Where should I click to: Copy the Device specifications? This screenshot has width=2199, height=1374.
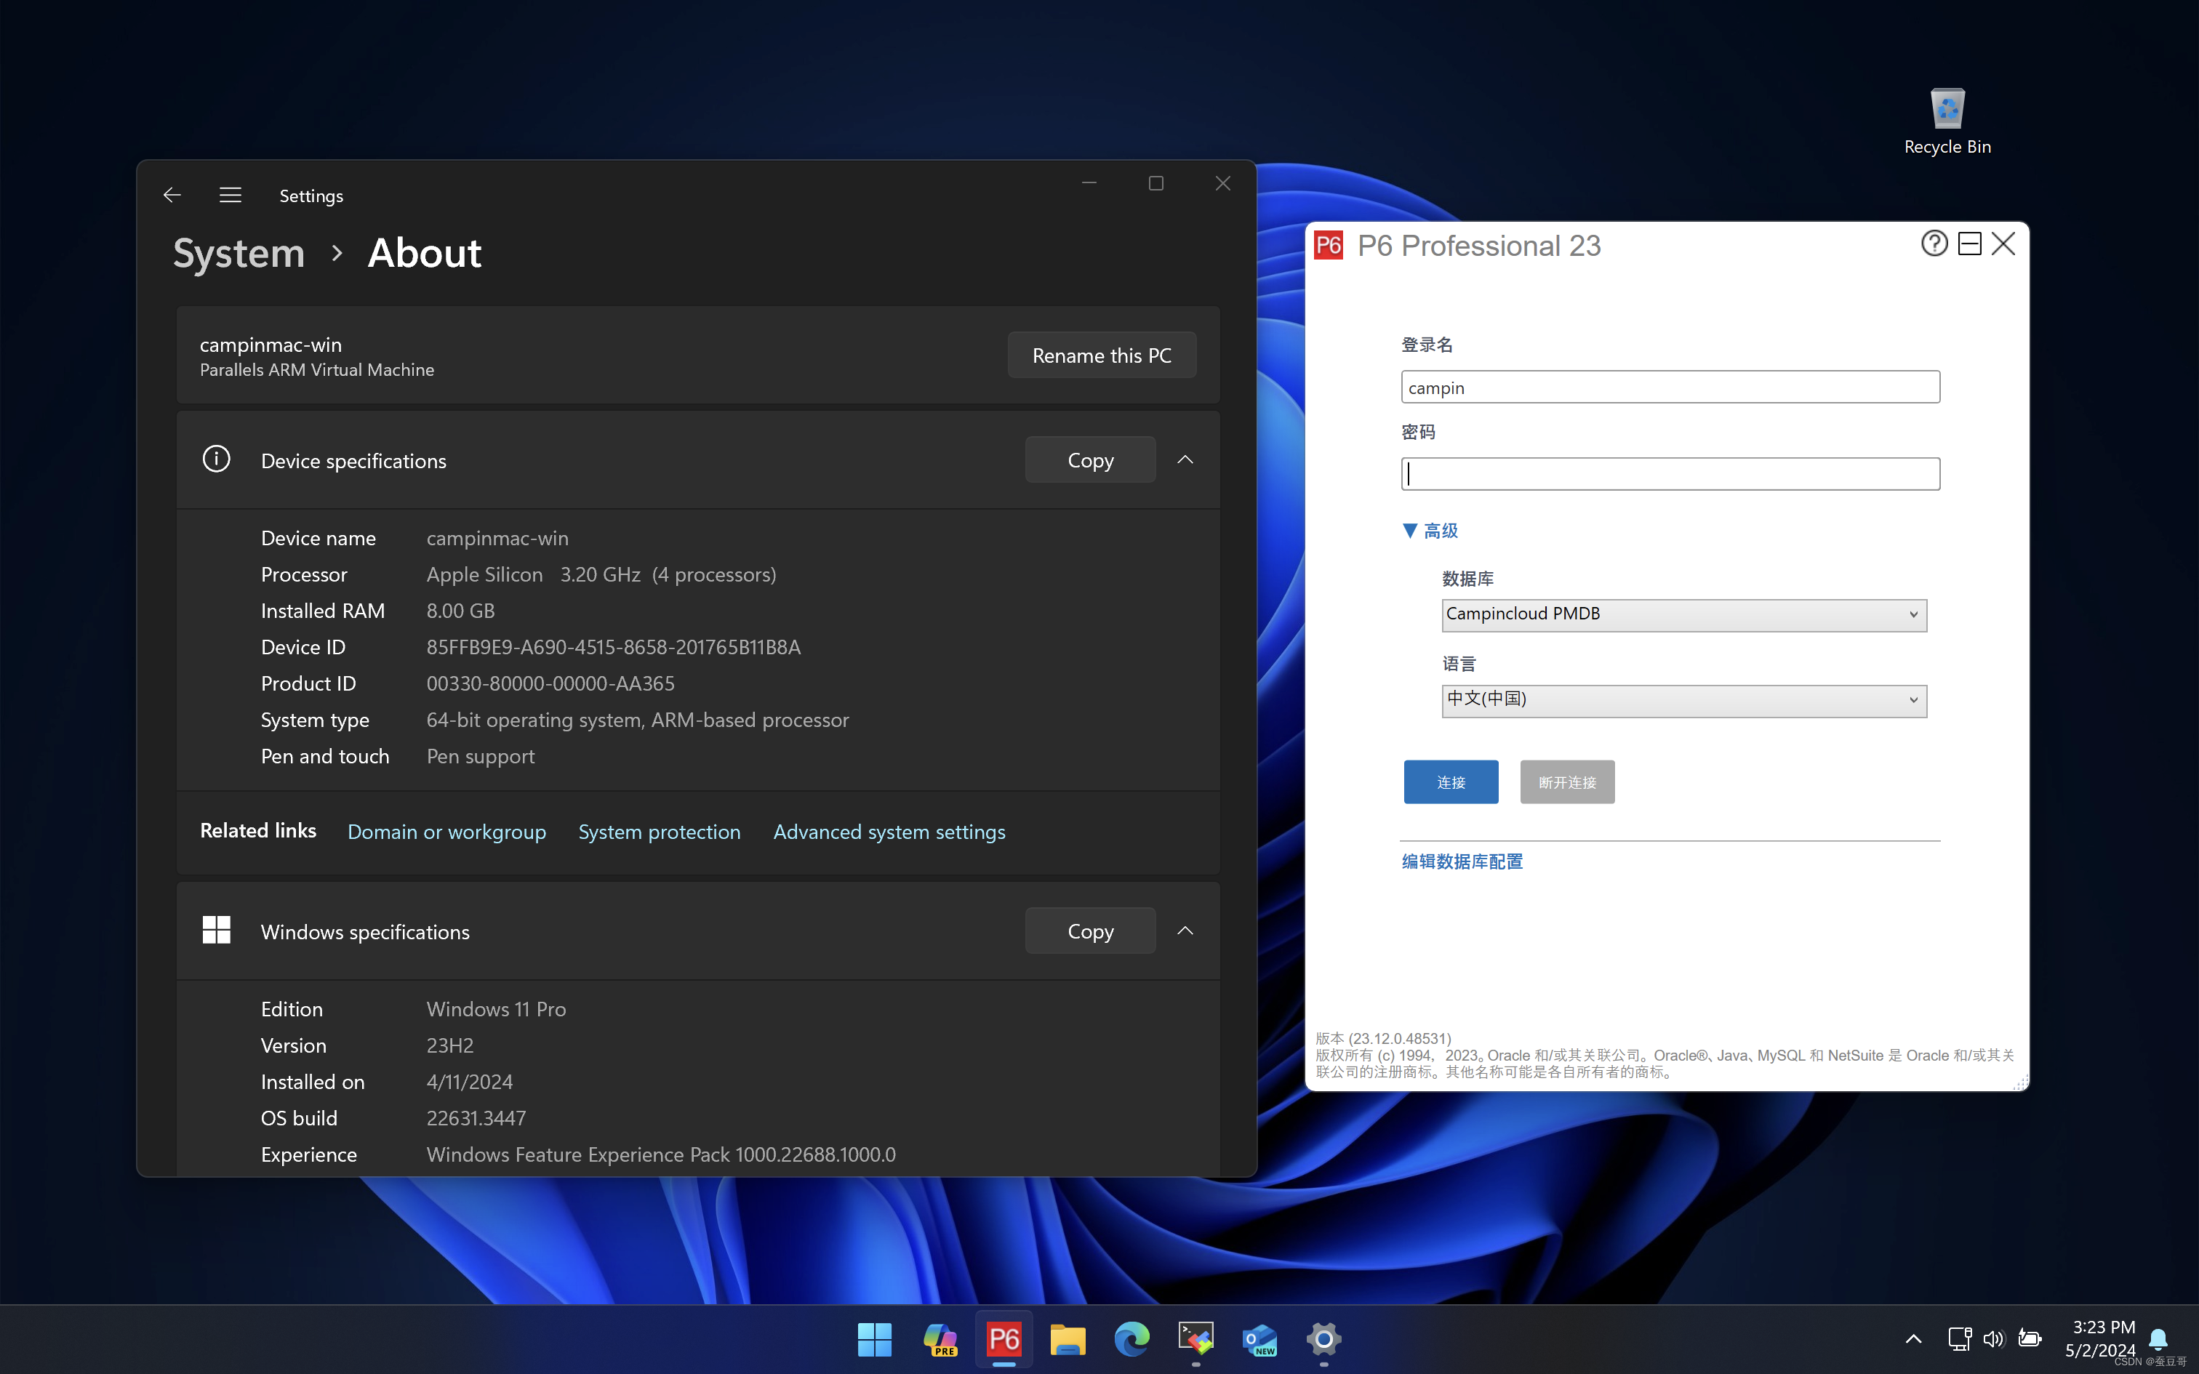1091,459
